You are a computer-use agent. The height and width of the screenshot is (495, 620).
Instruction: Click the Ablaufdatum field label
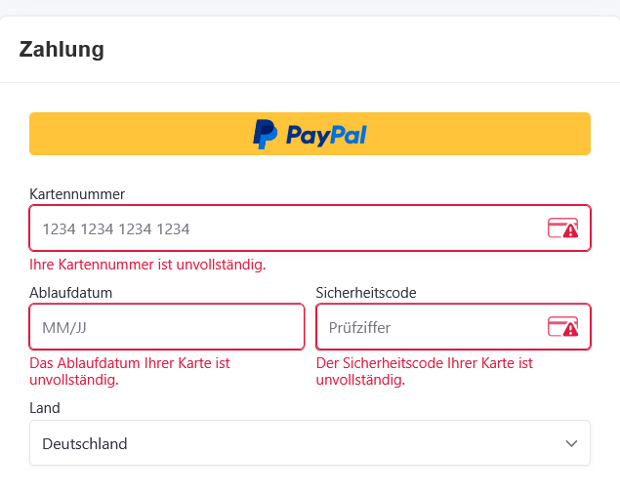[71, 292]
